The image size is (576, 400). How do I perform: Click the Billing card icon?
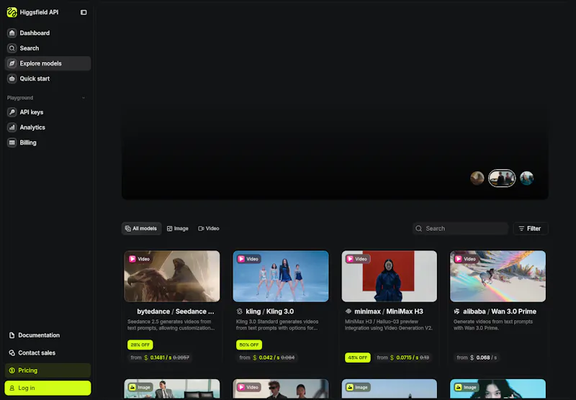12,142
